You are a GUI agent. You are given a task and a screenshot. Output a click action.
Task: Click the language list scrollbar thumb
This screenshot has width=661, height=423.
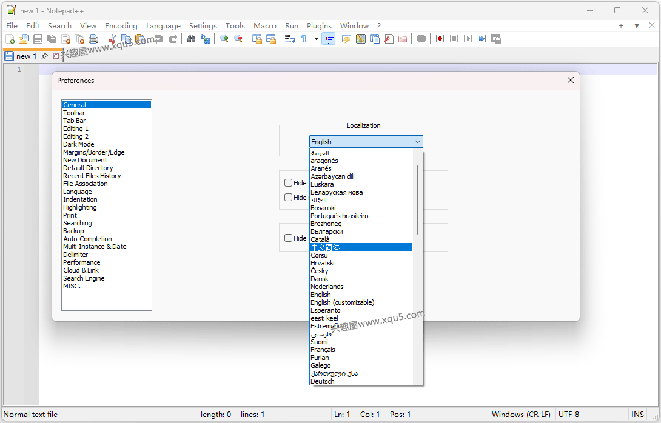(x=418, y=200)
